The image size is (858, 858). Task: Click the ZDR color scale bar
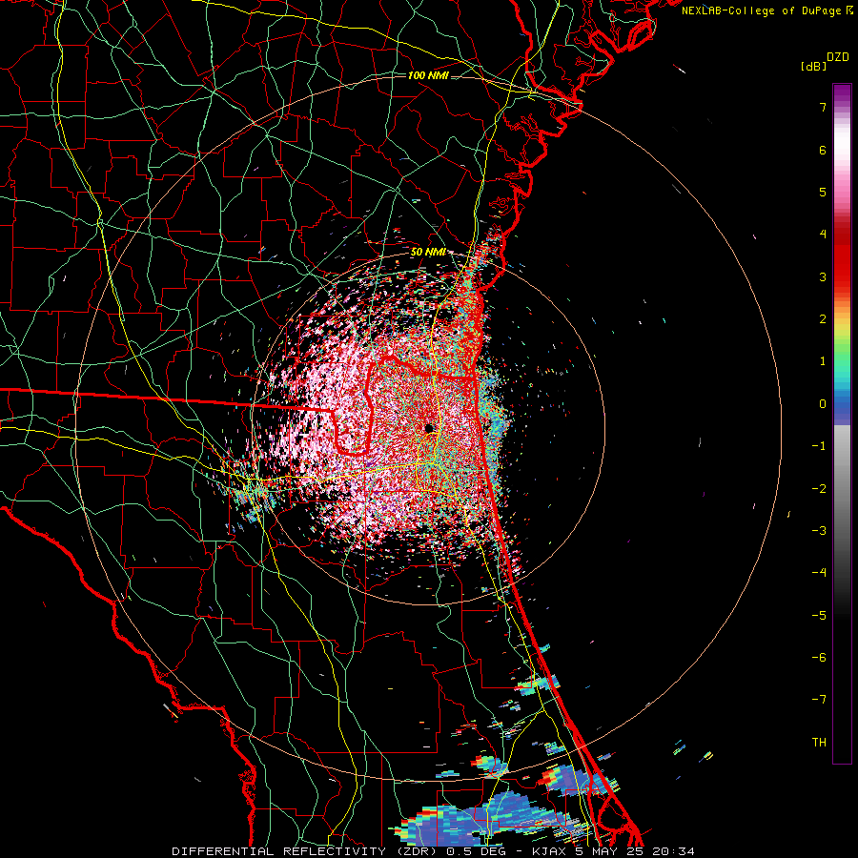point(842,423)
